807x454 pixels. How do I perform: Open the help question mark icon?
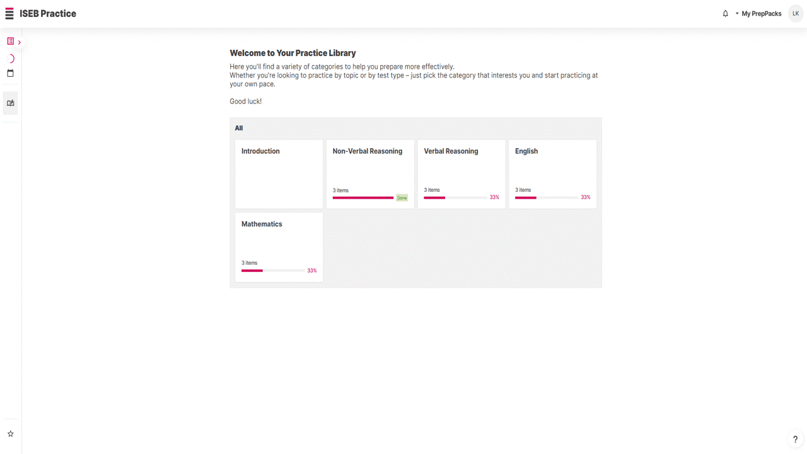tap(795, 439)
